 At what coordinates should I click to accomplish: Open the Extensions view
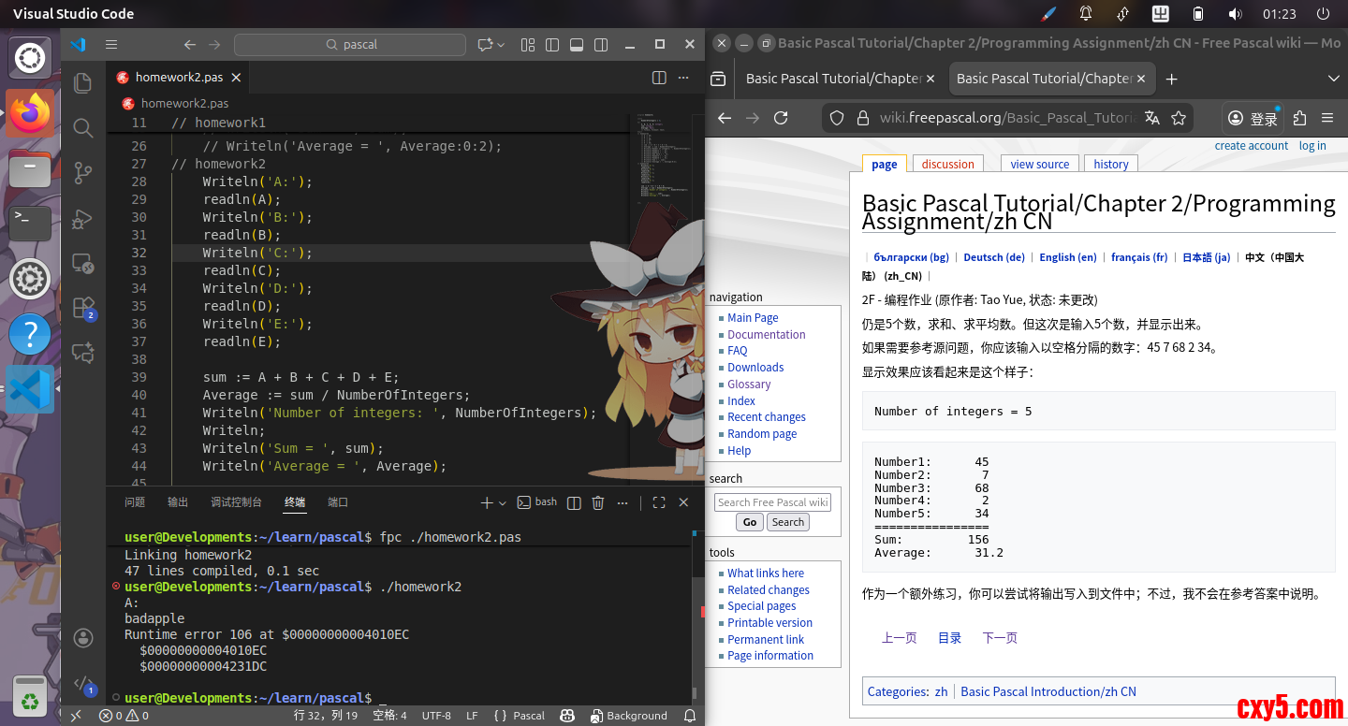click(x=83, y=308)
